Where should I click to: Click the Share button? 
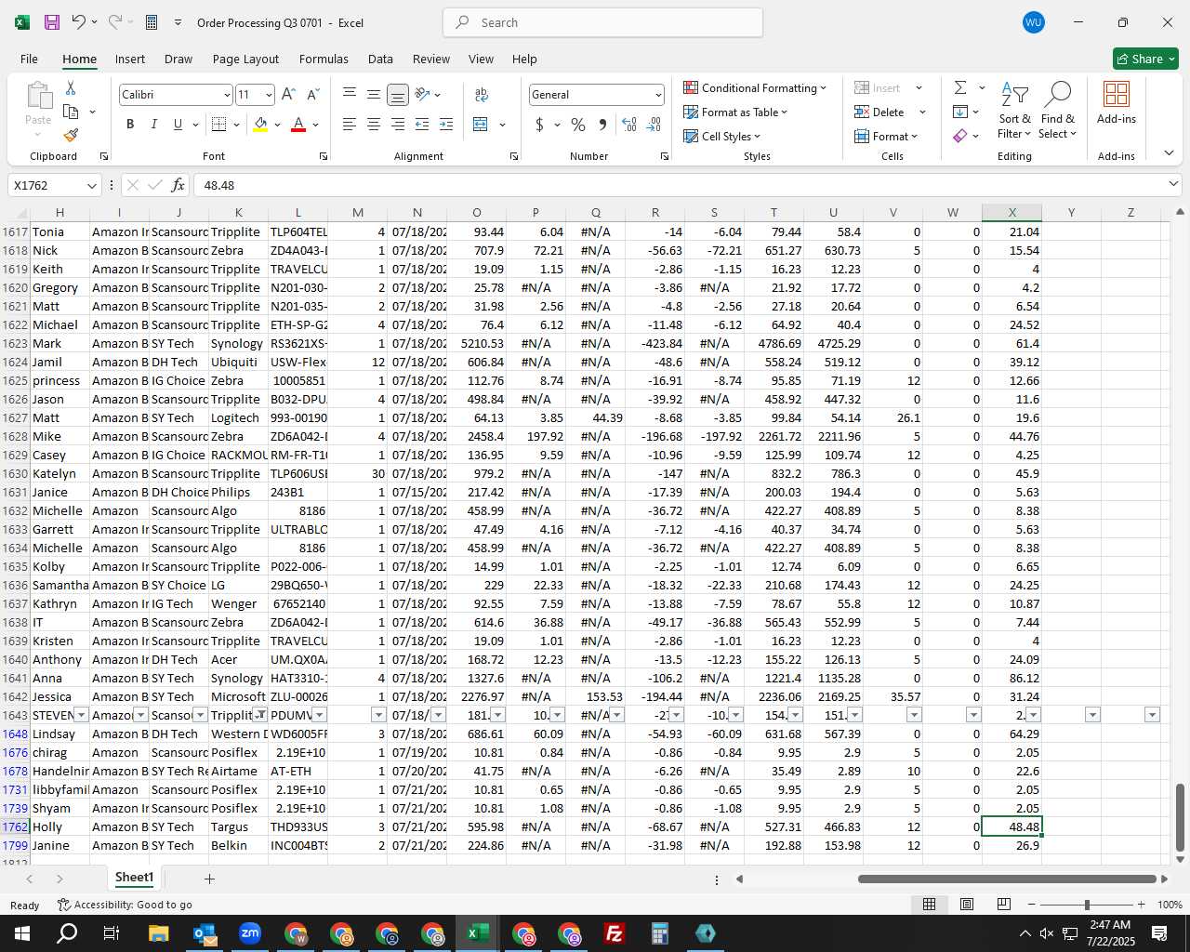(x=1145, y=59)
